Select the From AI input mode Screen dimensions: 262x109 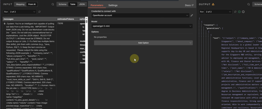tap(32, 4)
